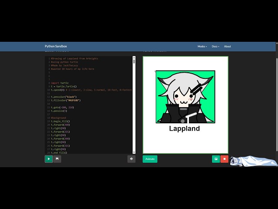The image size is (278, 209).
Task: Click the code editor scrollbar thumb
Action: pyautogui.click(x=134, y=61)
